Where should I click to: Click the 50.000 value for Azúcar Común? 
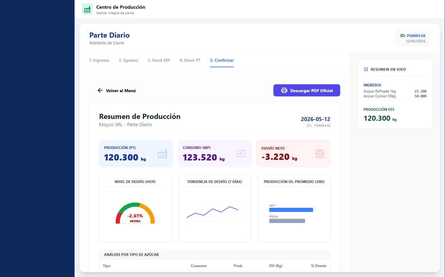point(421,96)
